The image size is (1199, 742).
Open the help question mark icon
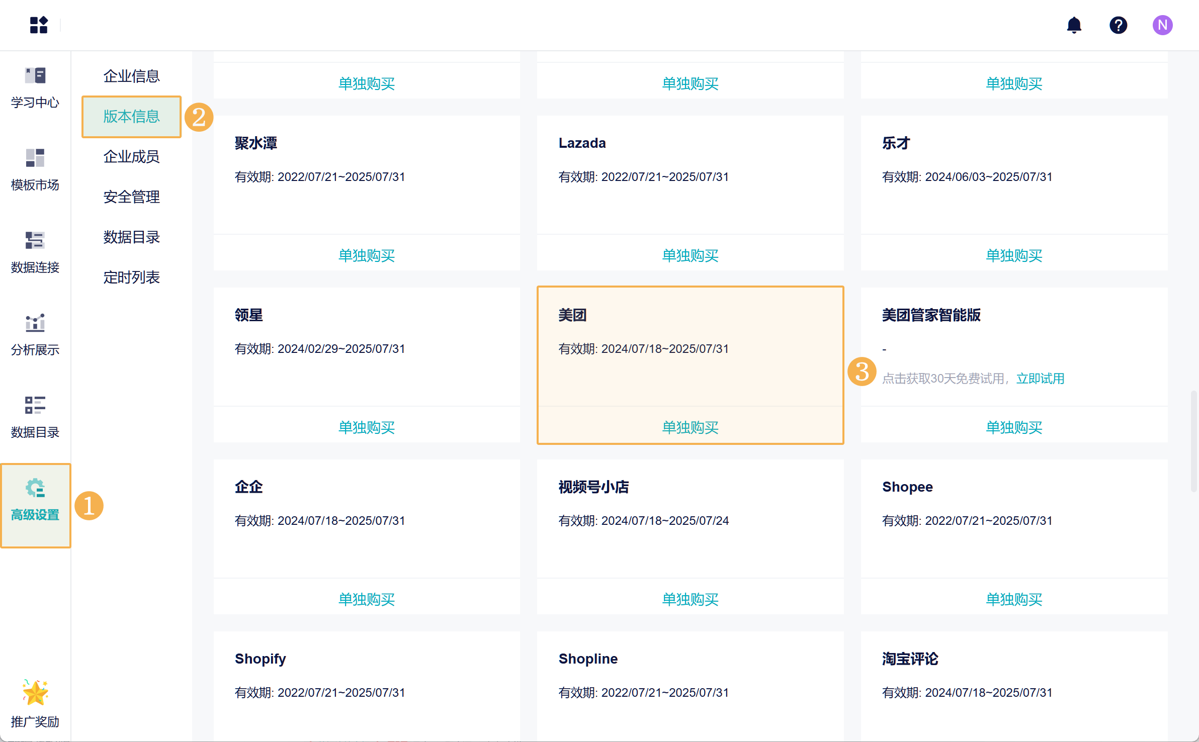(1118, 25)
